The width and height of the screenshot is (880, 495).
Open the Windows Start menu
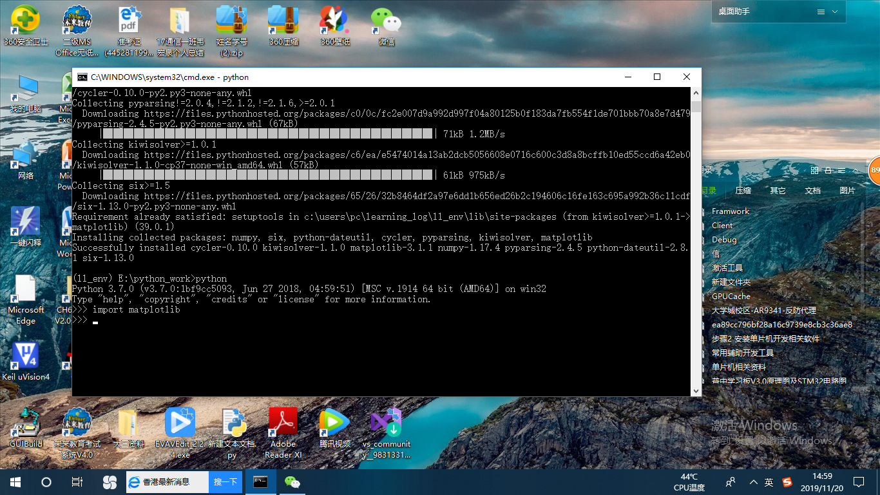(15, 482)
